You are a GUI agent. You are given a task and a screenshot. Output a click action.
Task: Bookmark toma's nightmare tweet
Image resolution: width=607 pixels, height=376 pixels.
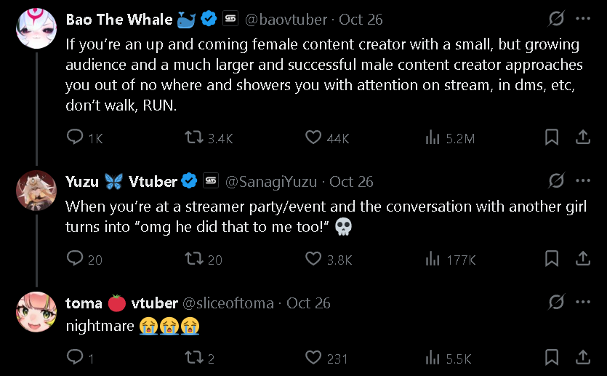[552, 357]
